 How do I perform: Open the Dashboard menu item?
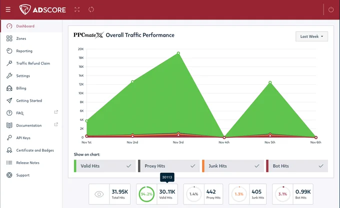coord(31,26)
